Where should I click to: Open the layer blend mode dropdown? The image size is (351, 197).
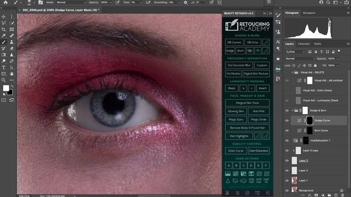tap(300, 59)
